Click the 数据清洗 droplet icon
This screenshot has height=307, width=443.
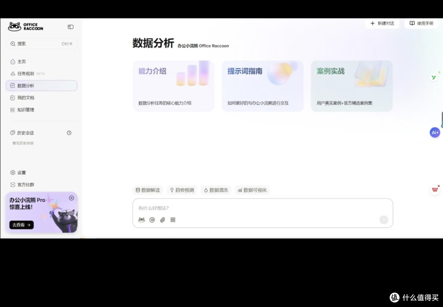pyautogui.click(x=206, y=190)
